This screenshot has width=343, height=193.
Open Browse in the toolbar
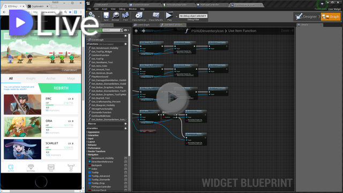[116, 17]
